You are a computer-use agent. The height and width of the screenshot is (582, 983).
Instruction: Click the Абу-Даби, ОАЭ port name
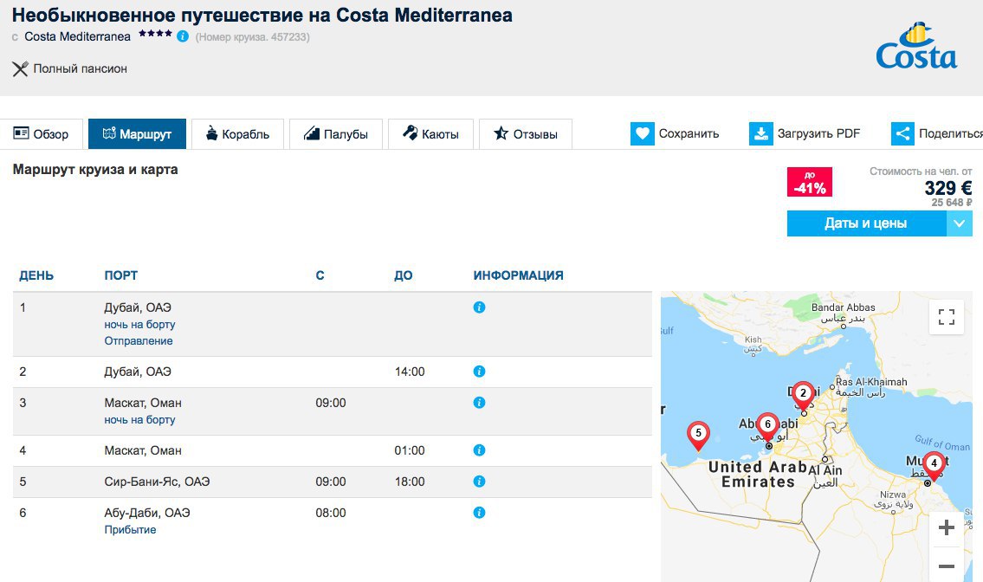coord(146,513)
